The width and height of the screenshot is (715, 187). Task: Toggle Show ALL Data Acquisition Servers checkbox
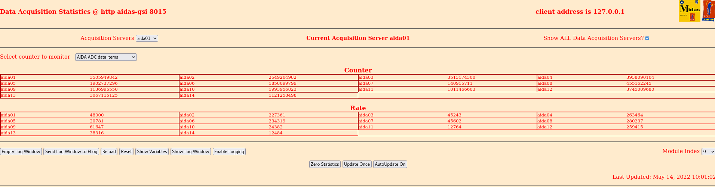(647, 38)
